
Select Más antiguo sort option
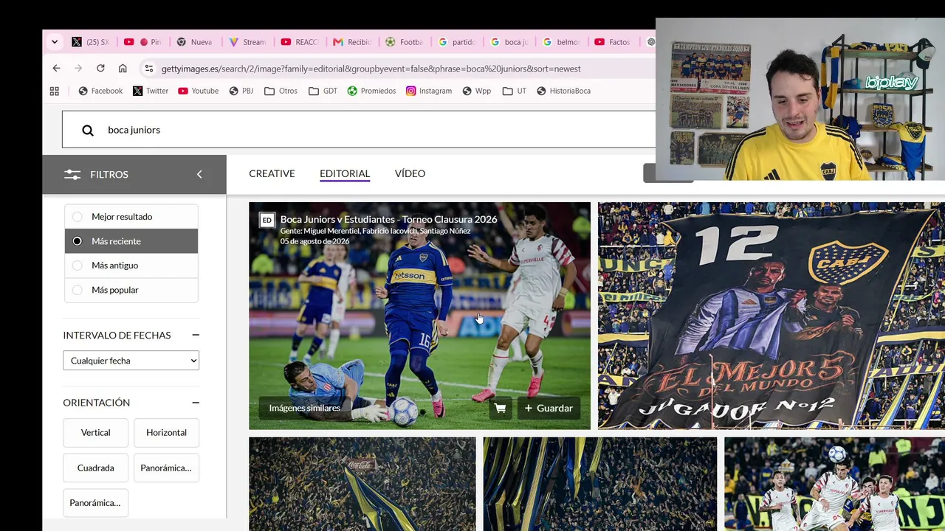[131, 265]
